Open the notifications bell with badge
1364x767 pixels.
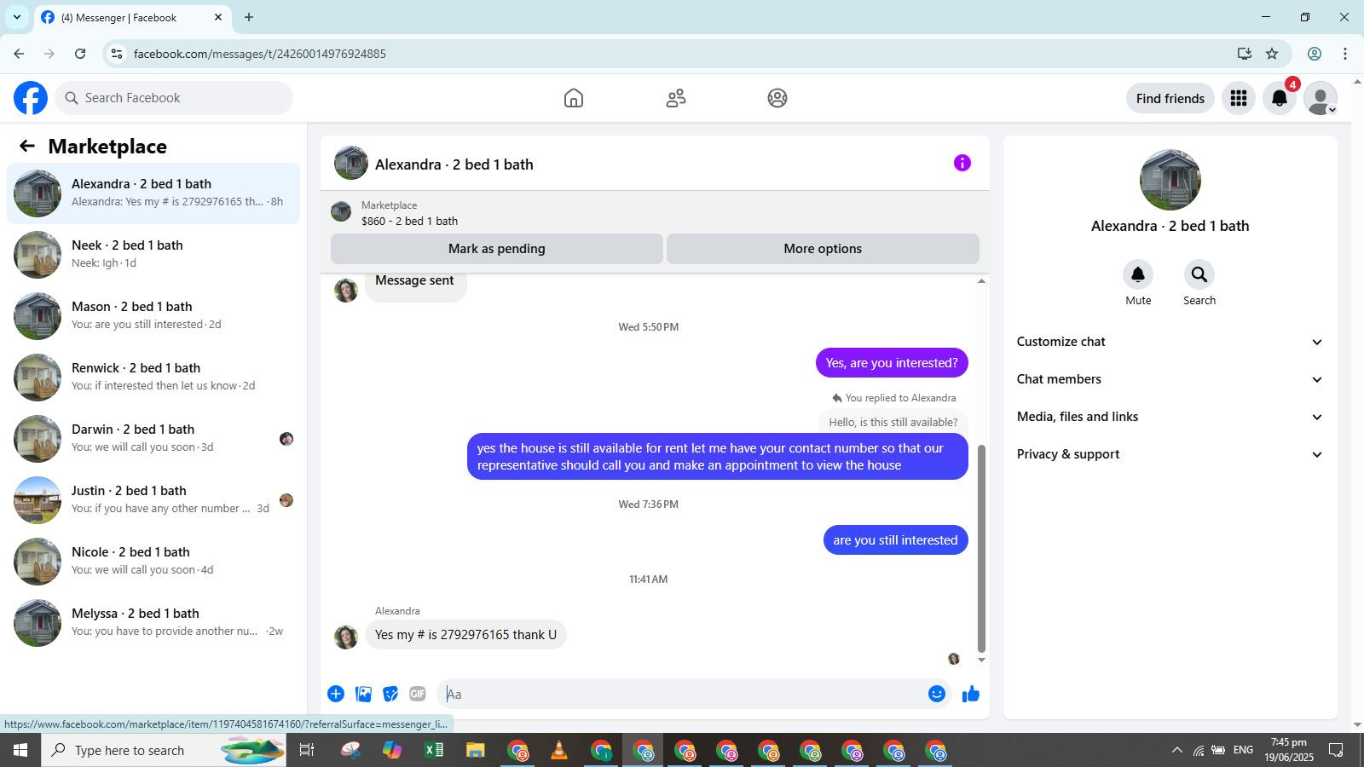(1280, 98)
